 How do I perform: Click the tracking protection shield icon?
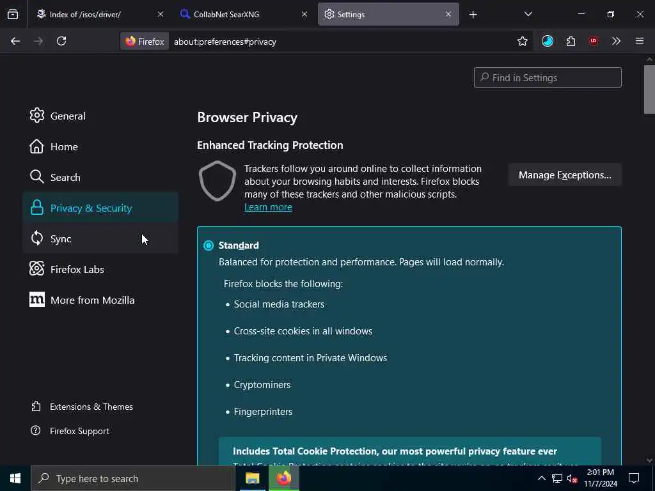coord(217,181)
